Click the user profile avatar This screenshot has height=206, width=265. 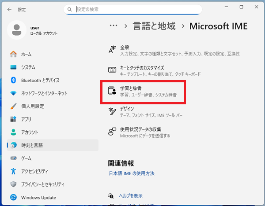pos(17,30)
